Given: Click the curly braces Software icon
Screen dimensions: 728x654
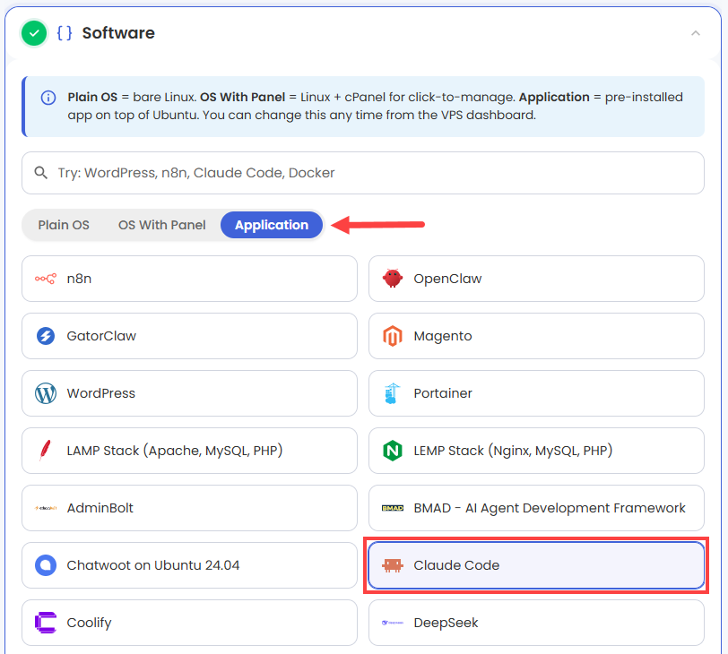Looking at the screenshot, I should 64,33.
